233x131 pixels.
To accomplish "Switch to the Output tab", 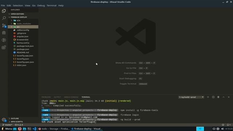I will [x=58, y=97].
